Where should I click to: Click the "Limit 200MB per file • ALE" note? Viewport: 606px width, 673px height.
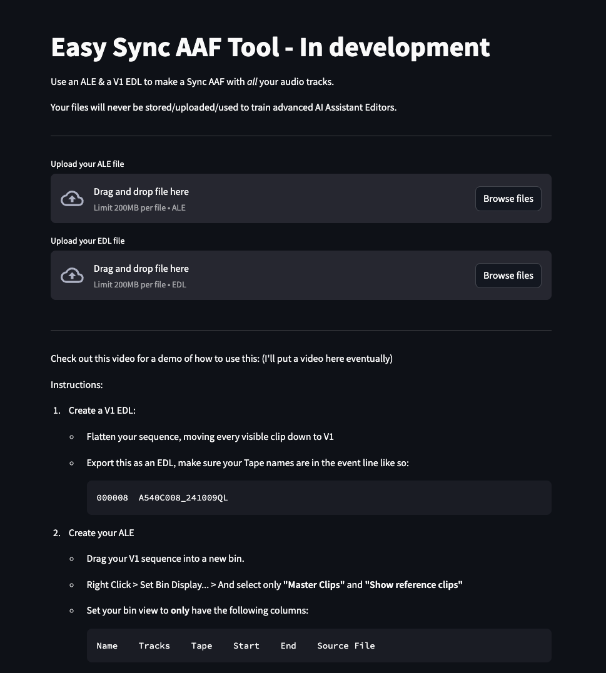click(139, 208)
